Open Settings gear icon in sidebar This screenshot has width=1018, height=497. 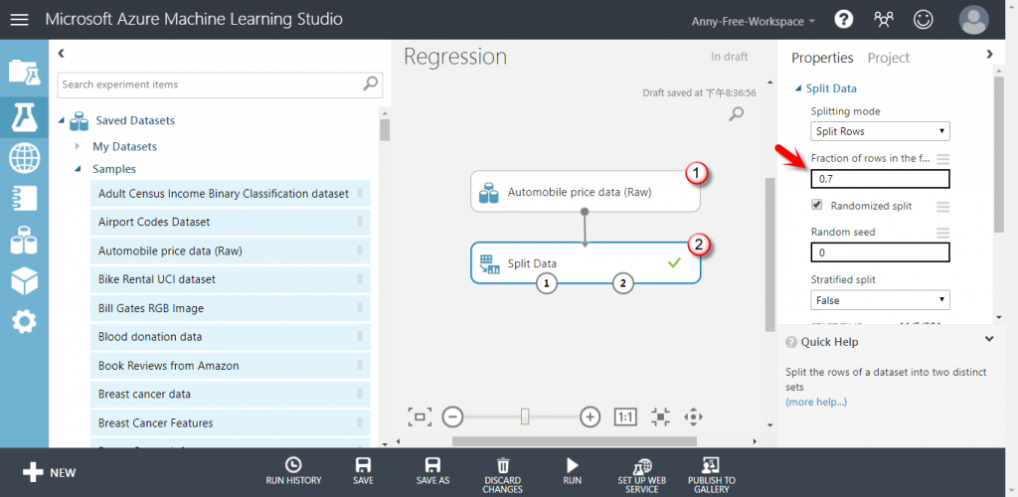24,321
